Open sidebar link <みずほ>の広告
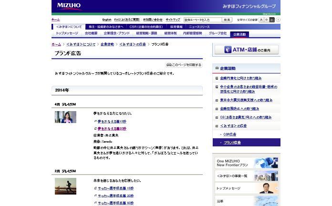 pyautogui.click(x=233, y=126)
